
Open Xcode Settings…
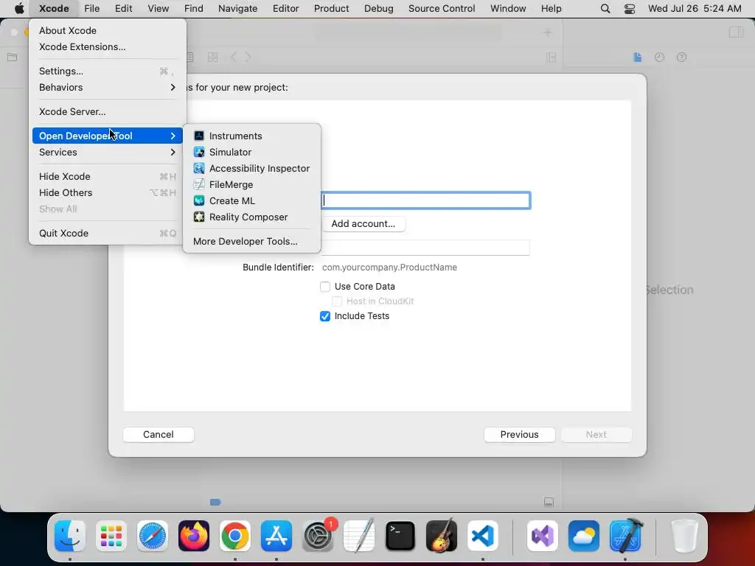[108, 71]
